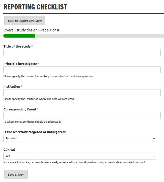Select the Institution input field
The height and width of the screenshot is (182, 164).
(82, 93)
